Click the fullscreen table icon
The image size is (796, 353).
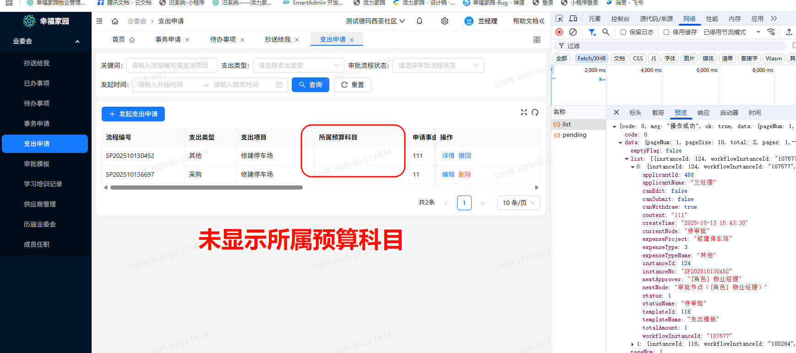pyautogui.click(x=524, y=112)
